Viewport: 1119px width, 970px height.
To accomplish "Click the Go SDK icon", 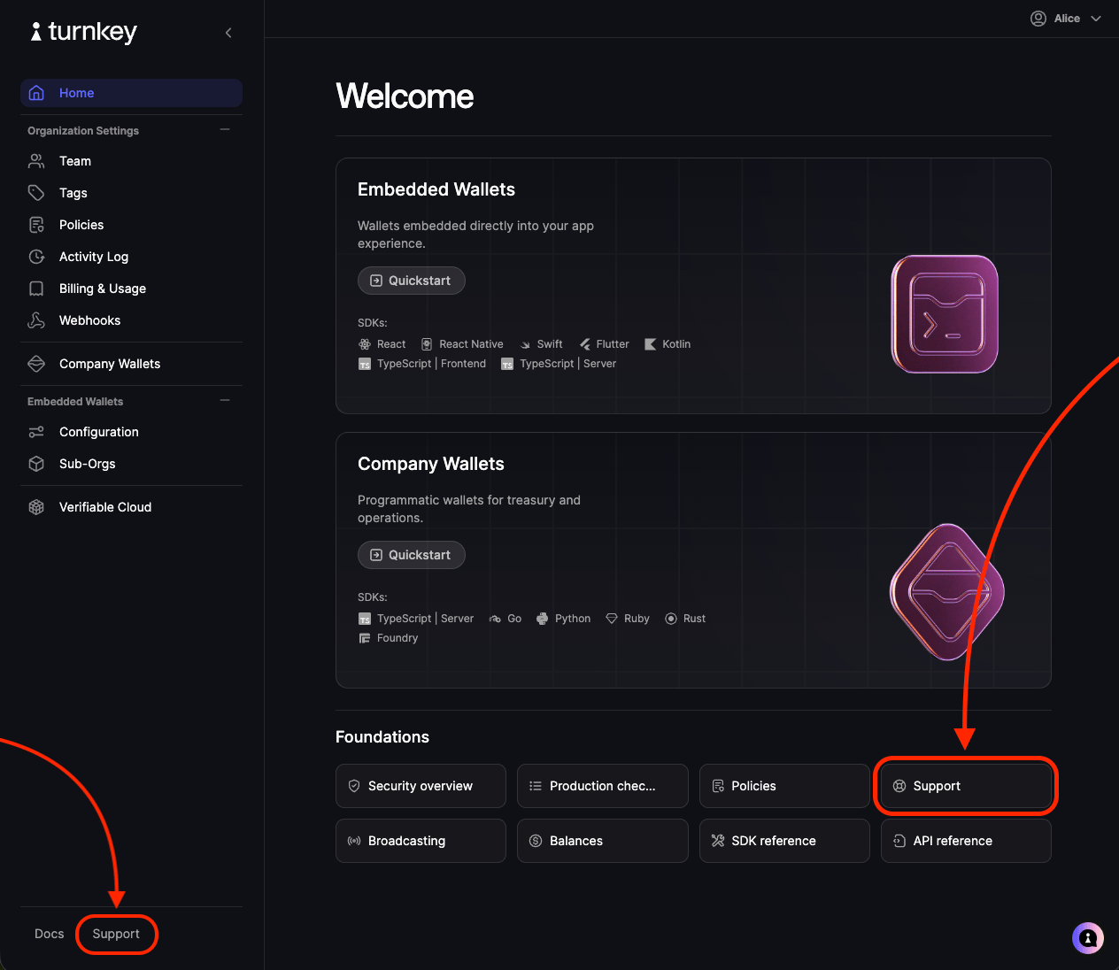I will tap(495, 619).
